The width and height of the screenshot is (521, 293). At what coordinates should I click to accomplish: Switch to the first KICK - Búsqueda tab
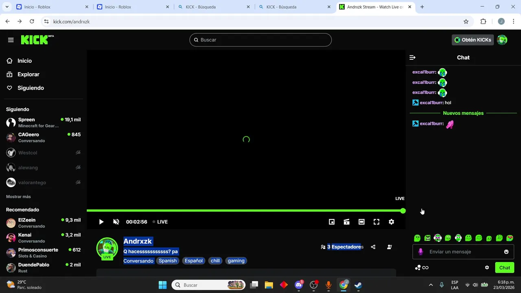pos(214,7)
